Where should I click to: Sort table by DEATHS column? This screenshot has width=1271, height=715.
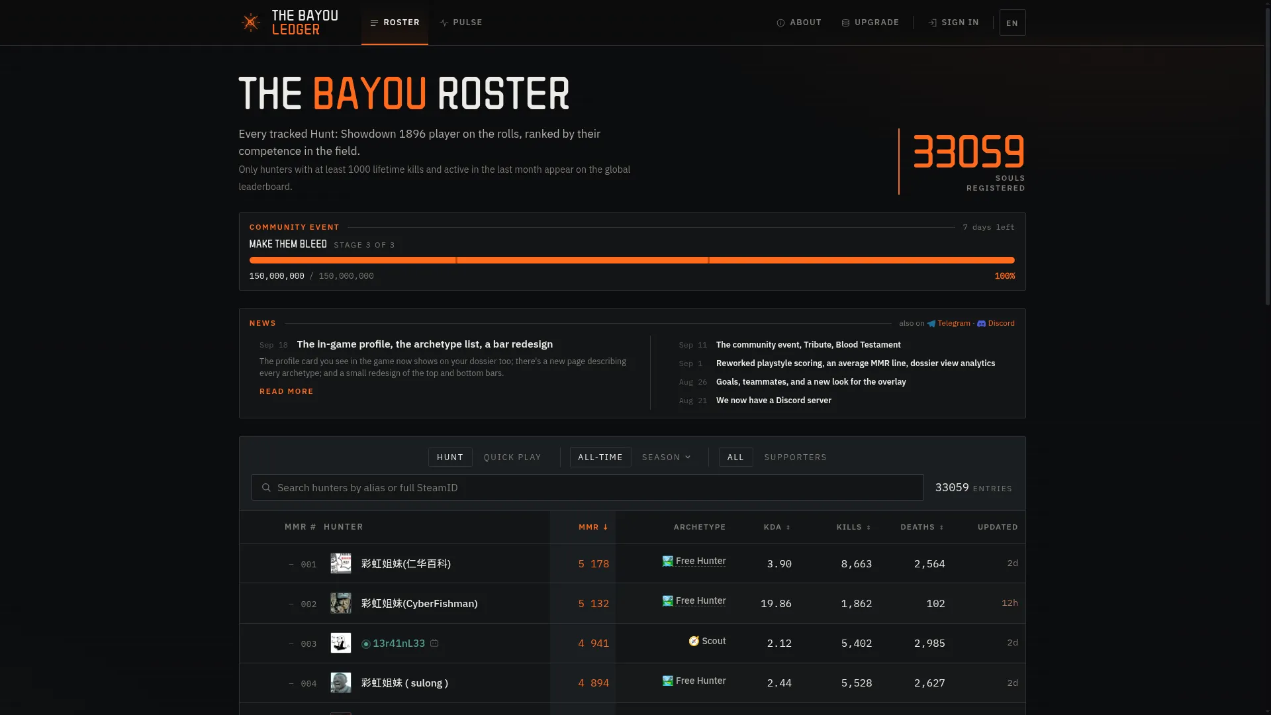(x=922, y=528)
